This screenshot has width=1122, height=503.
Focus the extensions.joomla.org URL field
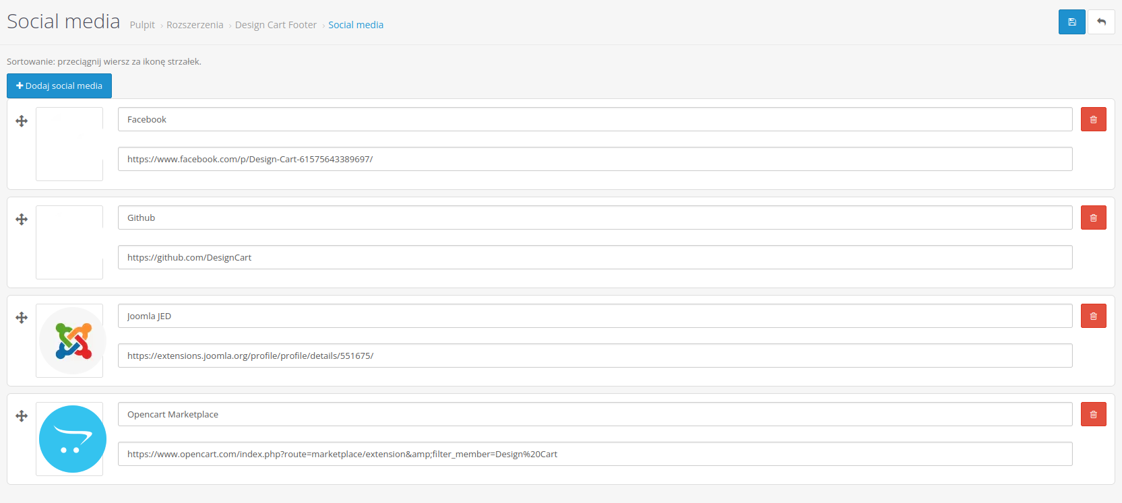(595, 356)
